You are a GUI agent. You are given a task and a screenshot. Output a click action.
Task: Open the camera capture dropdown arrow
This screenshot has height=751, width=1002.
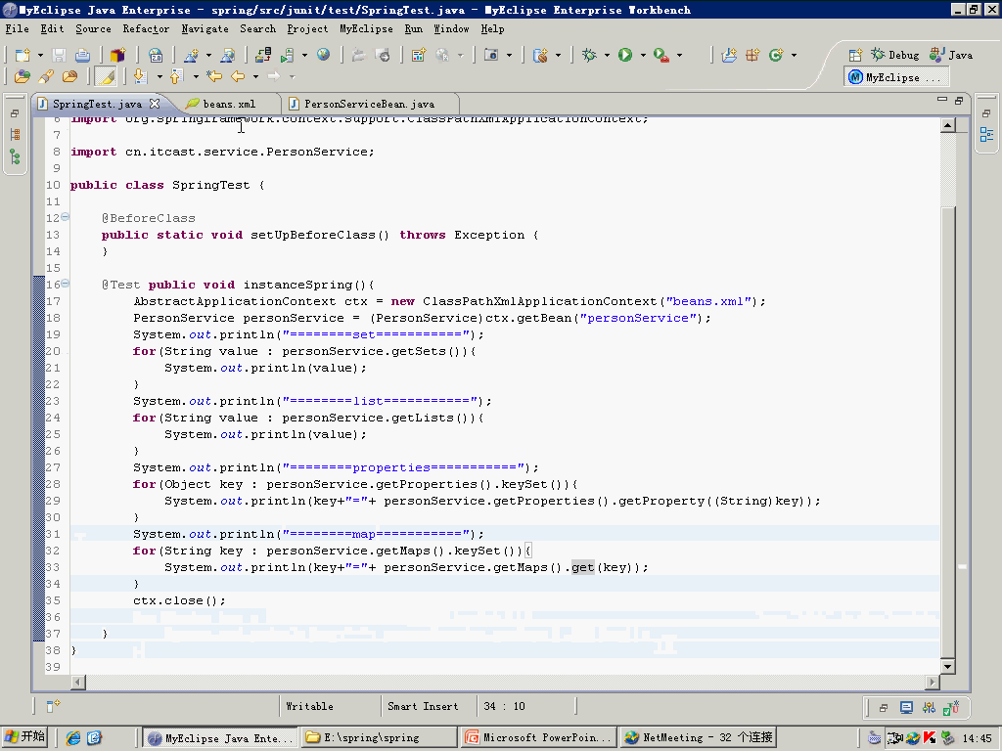pos(509,56)
